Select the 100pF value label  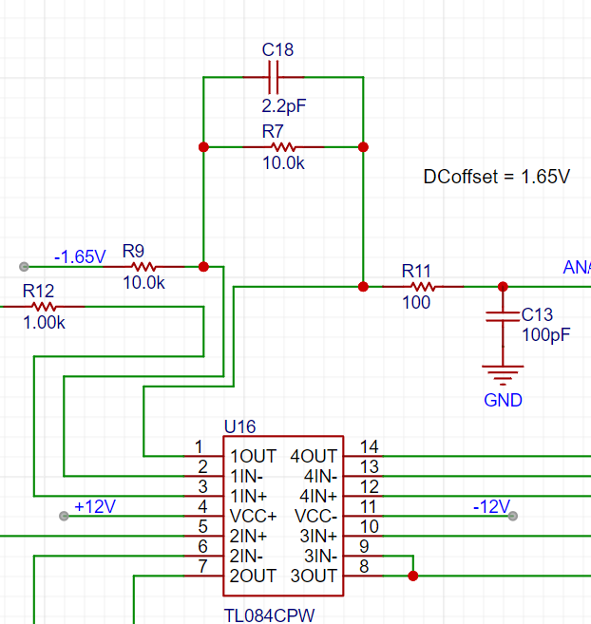(546, 335)
